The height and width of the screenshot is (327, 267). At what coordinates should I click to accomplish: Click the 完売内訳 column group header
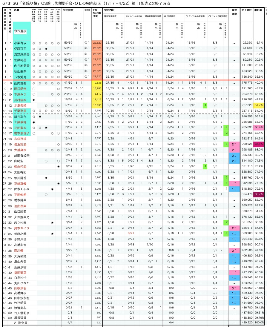coord(109,10)
